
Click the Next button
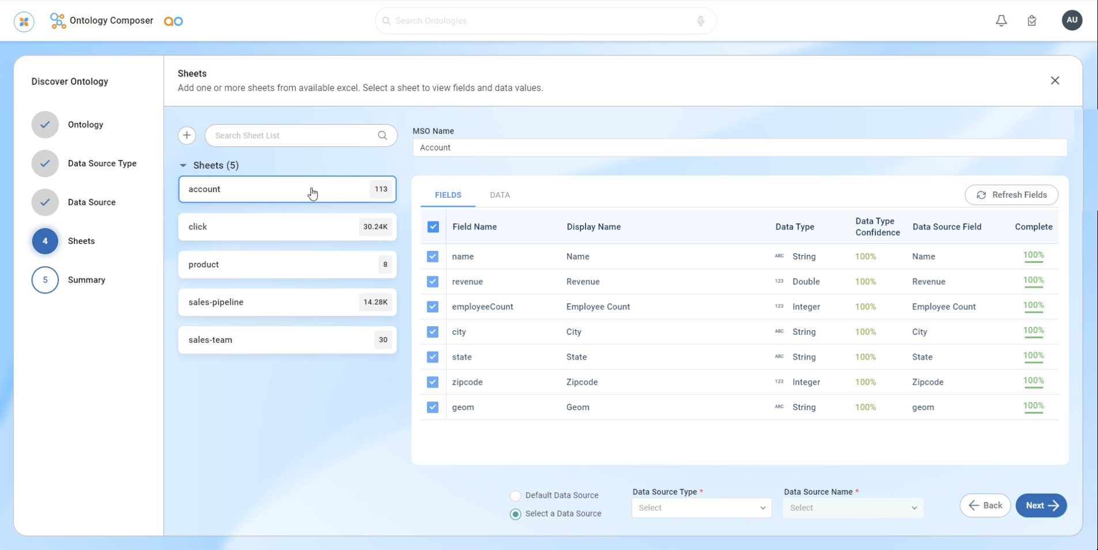point(1041,506)
